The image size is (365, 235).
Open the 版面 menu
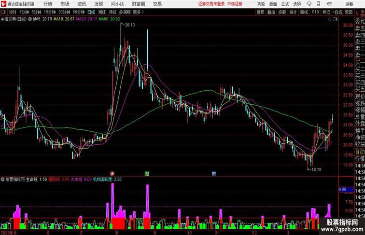pos(273,4)
